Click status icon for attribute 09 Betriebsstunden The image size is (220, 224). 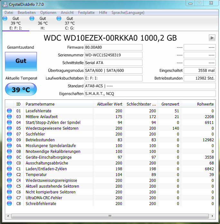pos(9,140)
